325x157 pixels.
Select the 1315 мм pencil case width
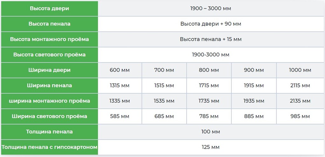(119, 85)
